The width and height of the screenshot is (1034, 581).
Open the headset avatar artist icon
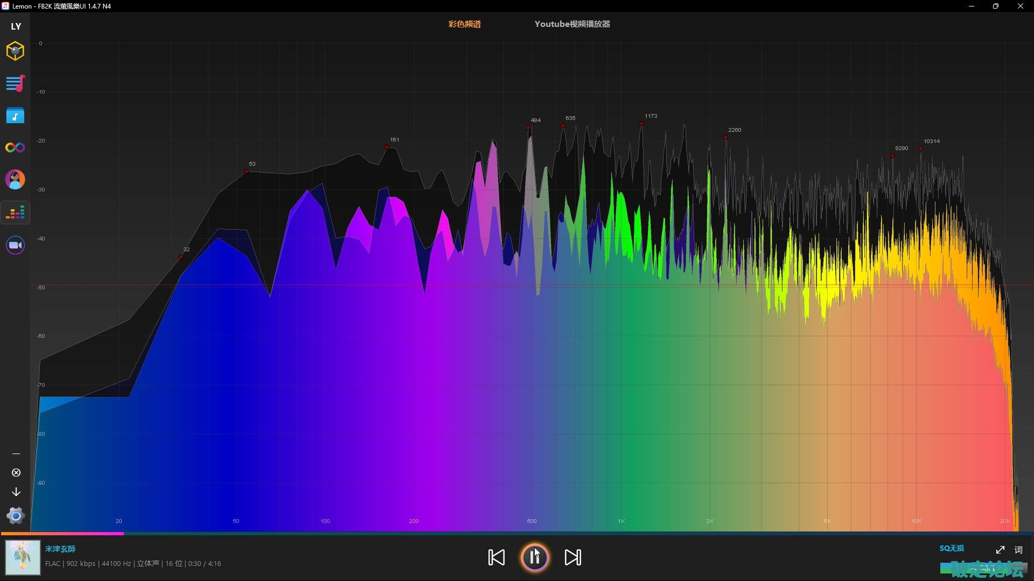coord(15,180)
